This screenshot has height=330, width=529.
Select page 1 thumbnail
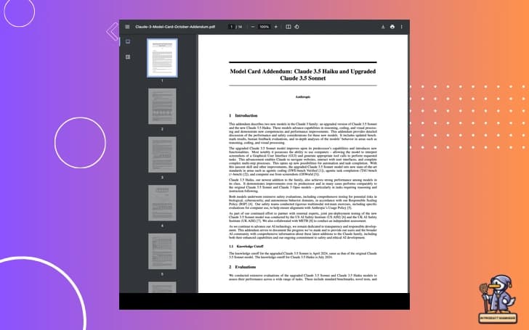162,58
